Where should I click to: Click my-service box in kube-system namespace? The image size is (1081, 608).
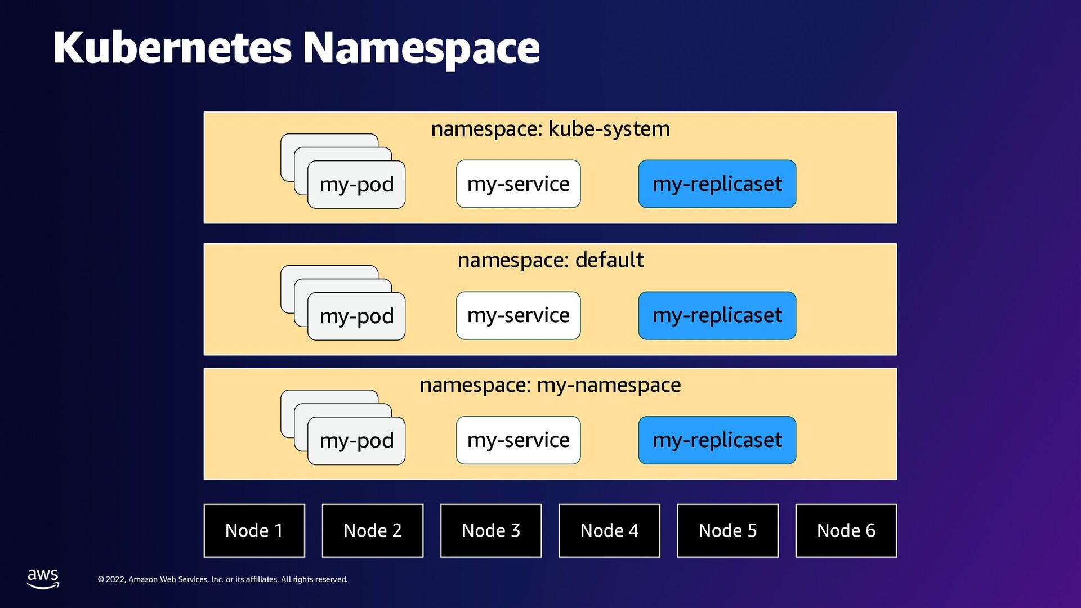[518, 184]
